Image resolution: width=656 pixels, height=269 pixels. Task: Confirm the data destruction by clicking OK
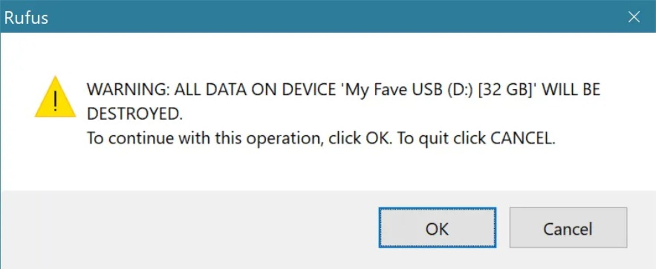[x=437, y=228]
